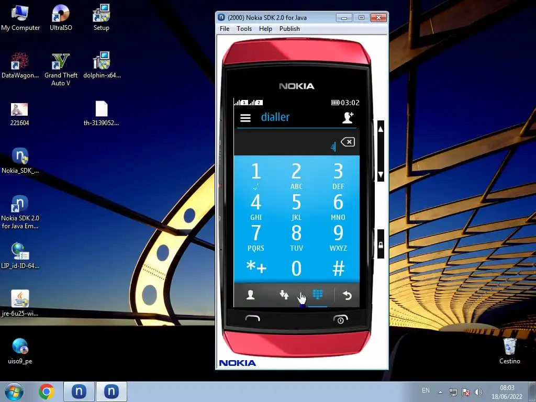Click first Nokia SDK taskbar button

click(79, 392)
